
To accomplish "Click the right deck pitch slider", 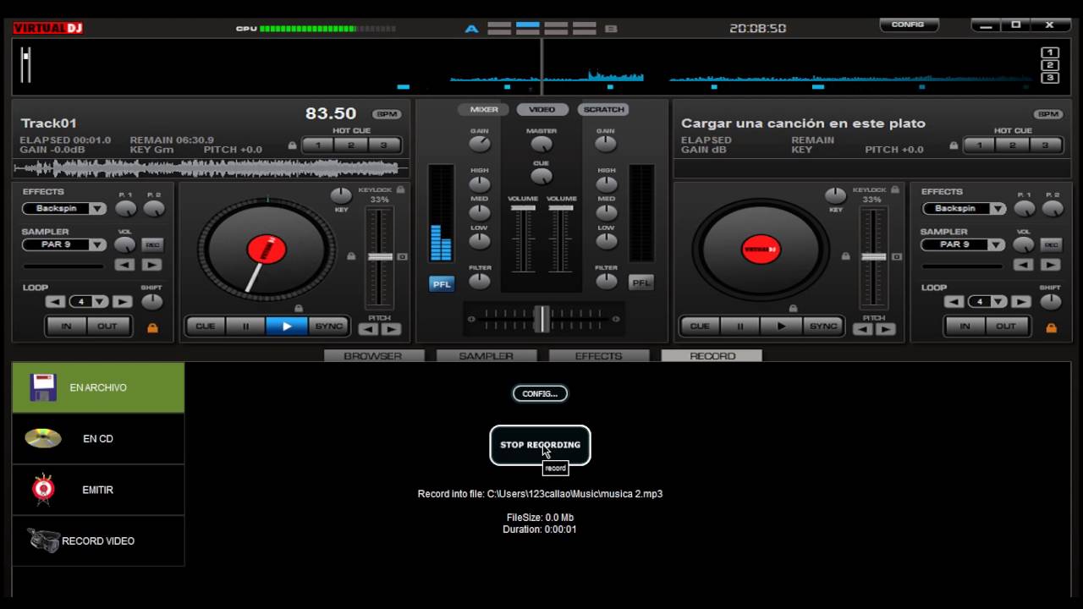I will 874,256.
